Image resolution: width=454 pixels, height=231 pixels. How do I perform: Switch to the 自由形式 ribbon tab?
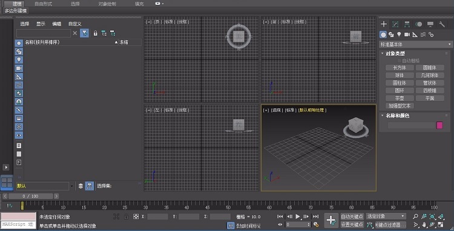(44, 4)
